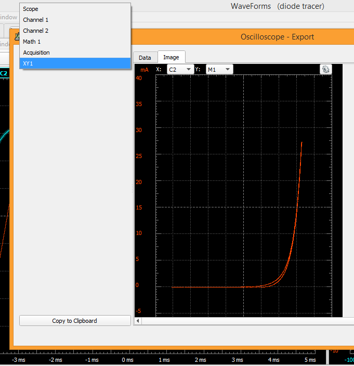
Task: Click the red mA axis unit label
Action: click(x=145, y=69)
